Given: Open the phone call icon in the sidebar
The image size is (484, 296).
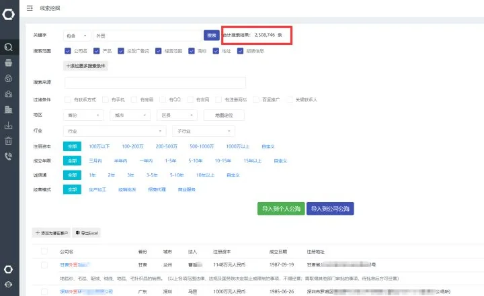Looking at the screenshot, I should tap(9, 156).
